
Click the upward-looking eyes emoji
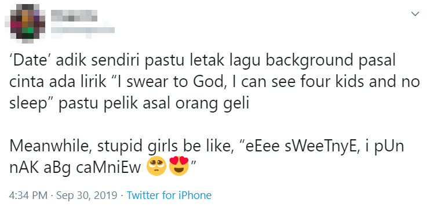pos(156,166)
